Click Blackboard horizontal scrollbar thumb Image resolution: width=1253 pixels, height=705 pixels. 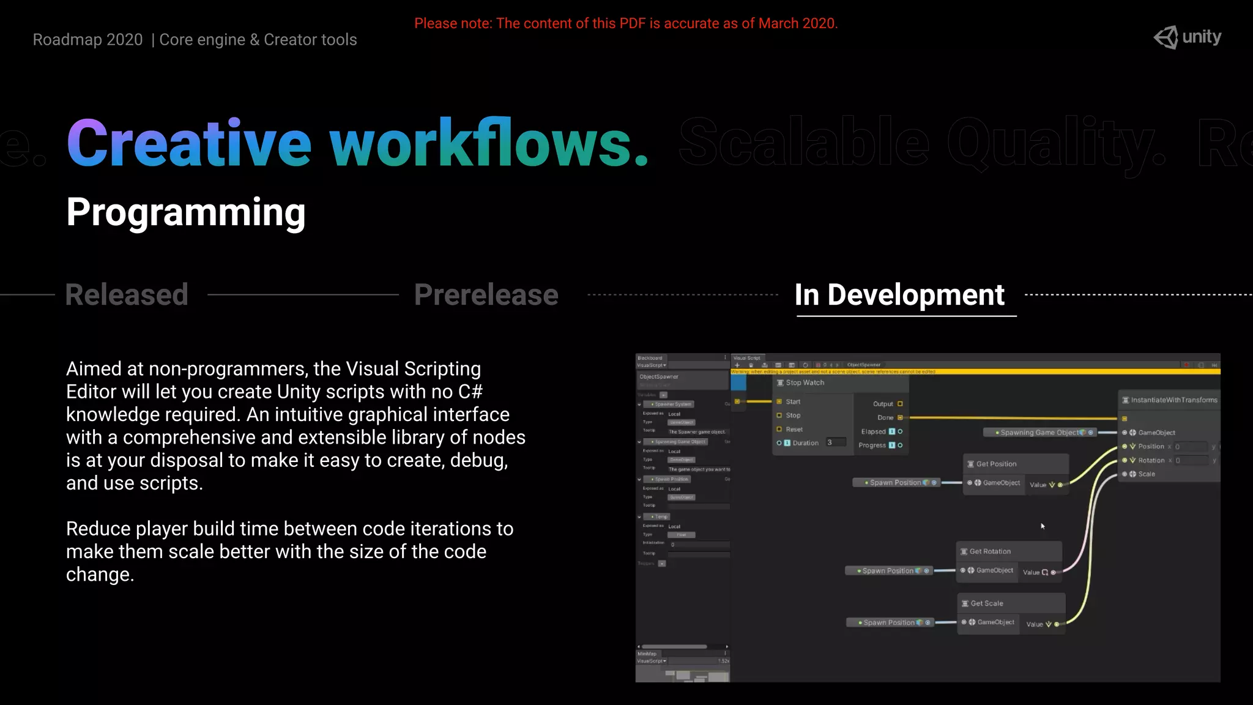click(x=674, y=646)
